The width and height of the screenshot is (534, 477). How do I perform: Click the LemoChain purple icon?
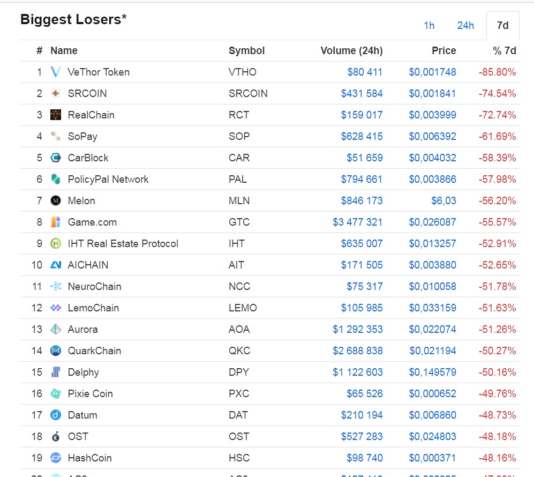pos(56,308)
